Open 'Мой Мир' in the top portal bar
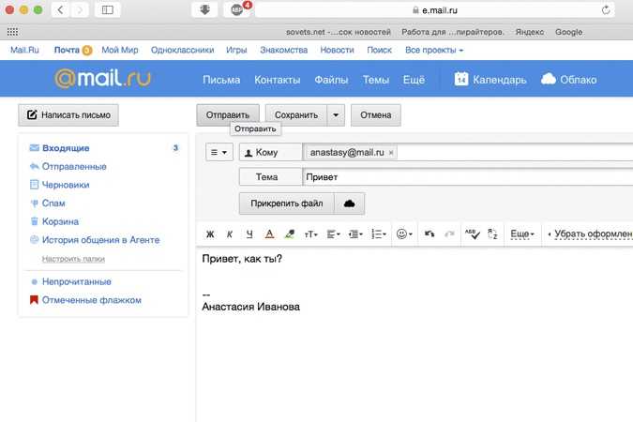The height and width of the screenshot is (422, 633). tap(120, 50)
